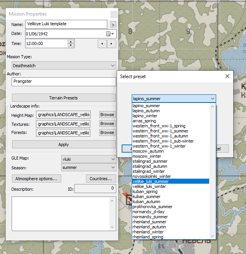246x254 pixels.
Task: Select velikie_luki_winter from preset list
Action: (149, 186)
